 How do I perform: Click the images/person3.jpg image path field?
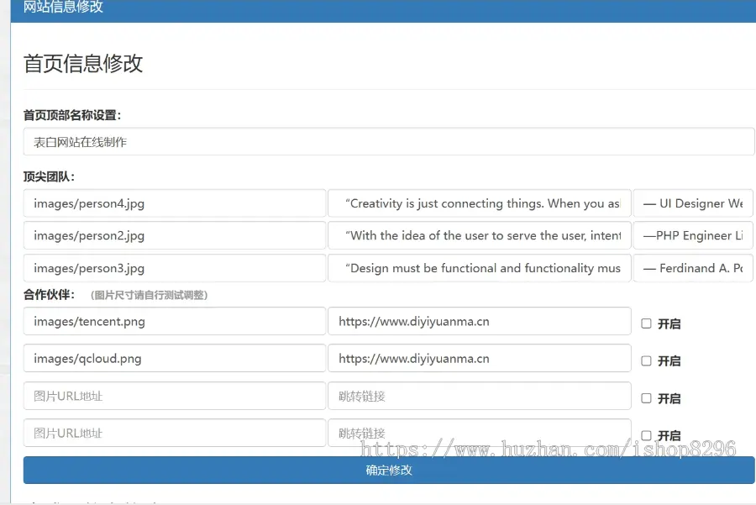(175, 268)
